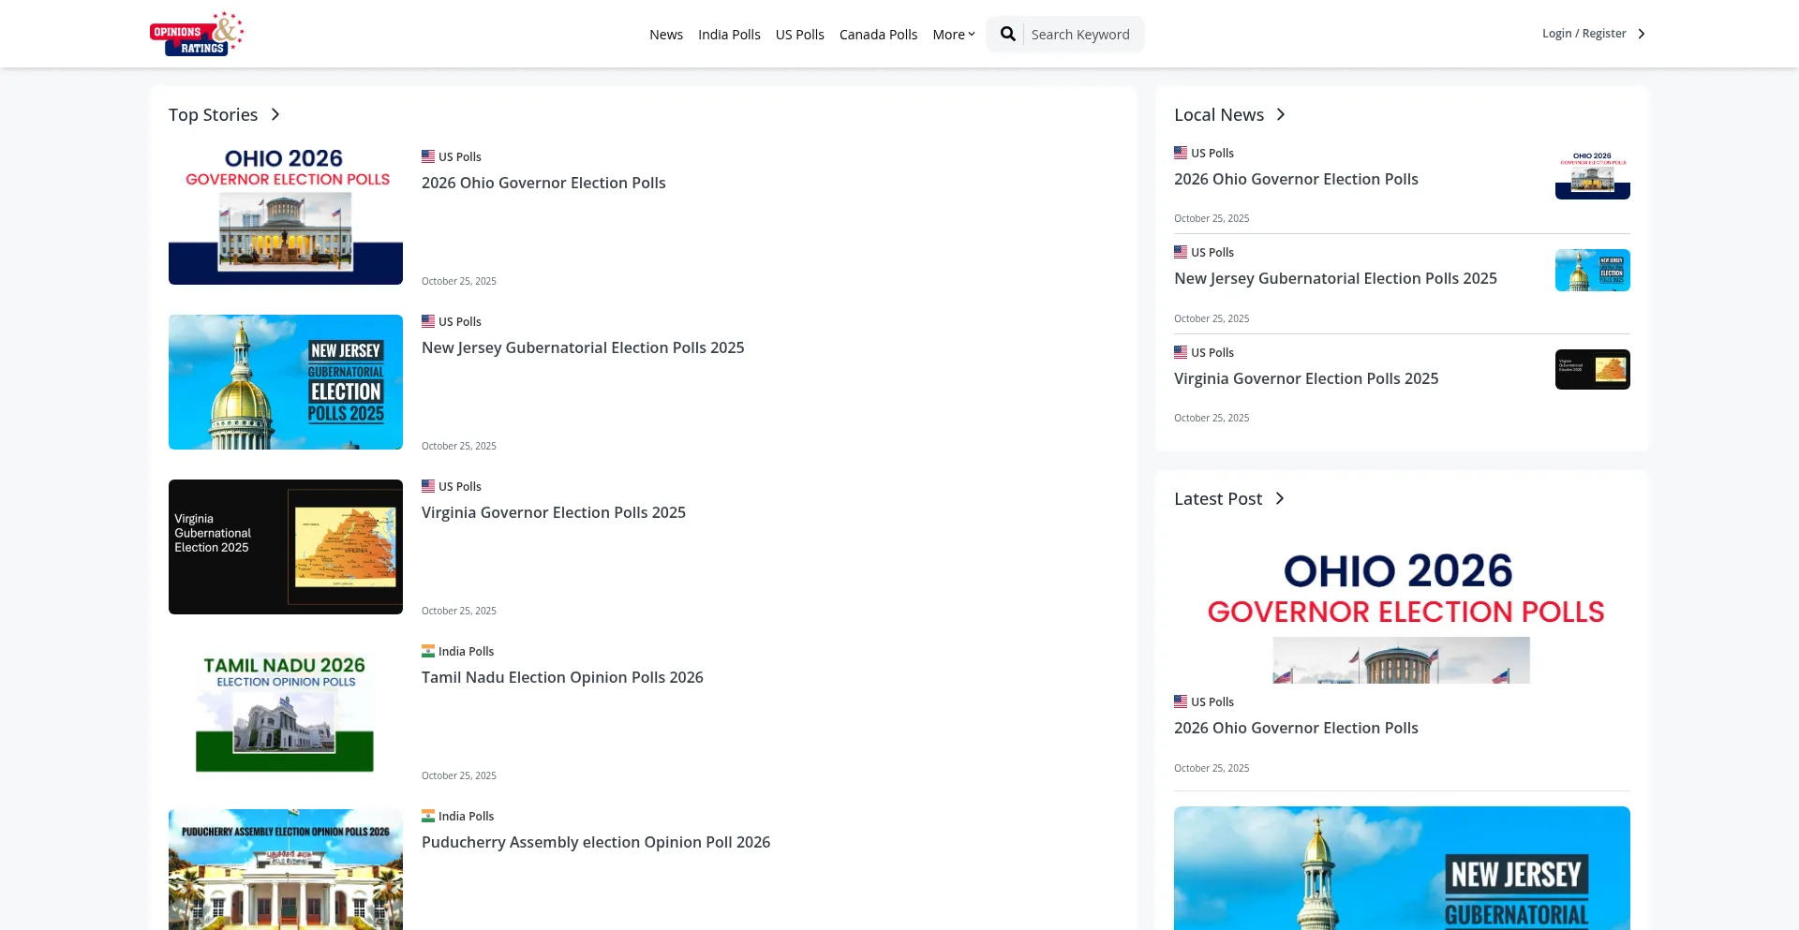The width and height of the screenshot is (1799, 930).
Task: Click the Opinions & Ratings logo
Action: pos(197,34)
